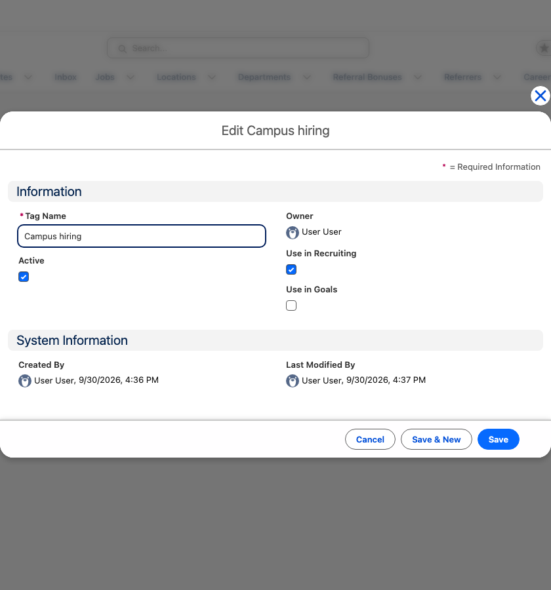Expand the Referrers tab dropdown chevron
Viewport: 551px width, 590px height.
pyautogui.click(x=497, y=77)
